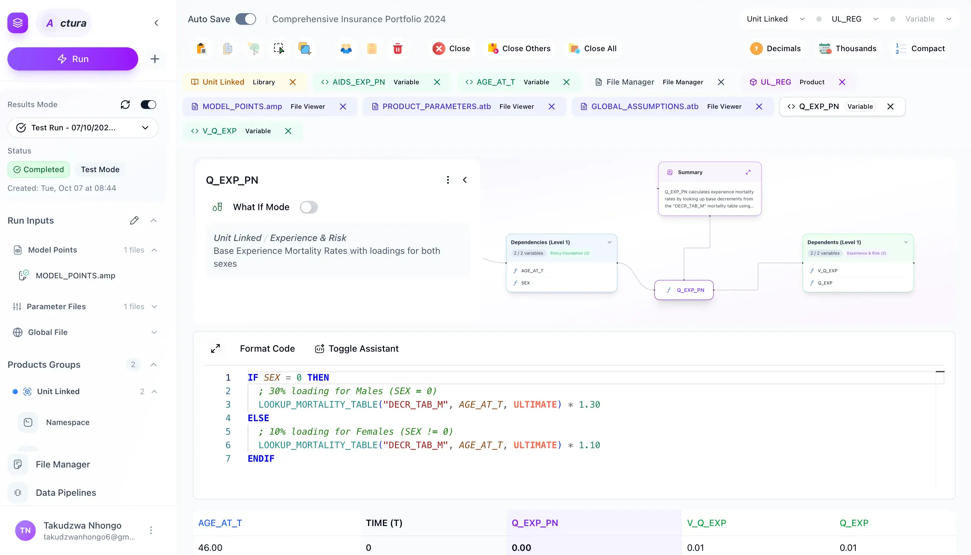Viewport: 971px width, 555px height.
Task: Click the Model Points table icon
Action: click(17, 250)
